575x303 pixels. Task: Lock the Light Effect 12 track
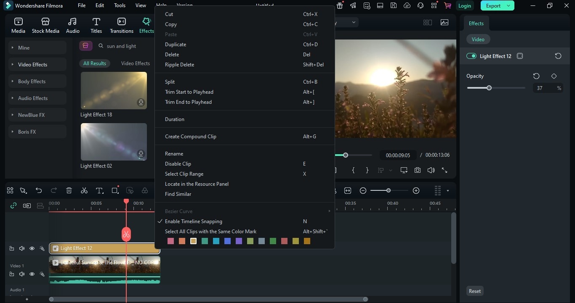(x=12, y=248)
